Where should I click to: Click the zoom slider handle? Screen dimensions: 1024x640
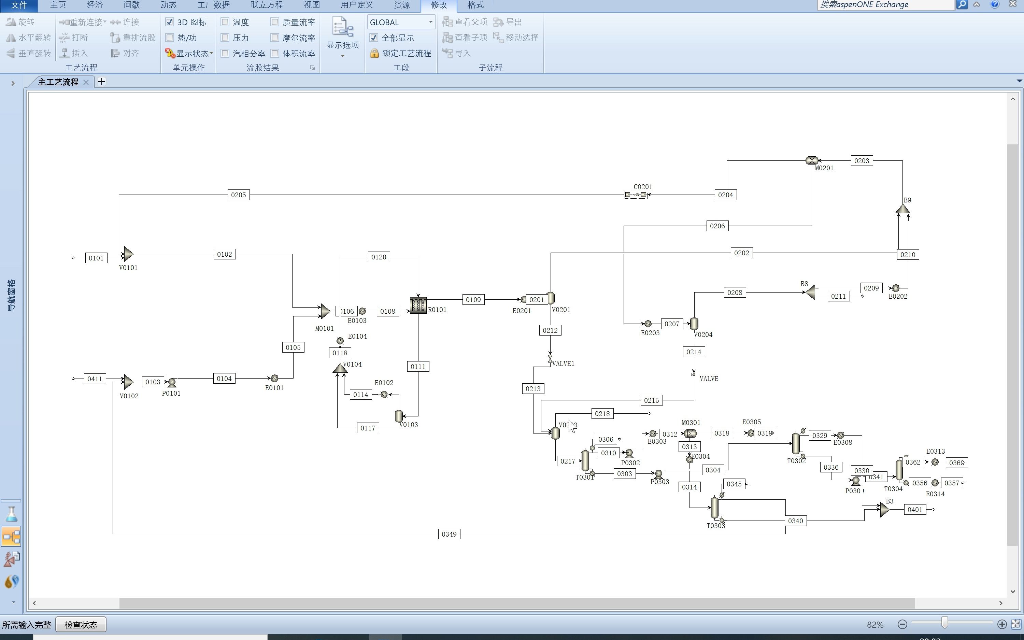point(944,623)
